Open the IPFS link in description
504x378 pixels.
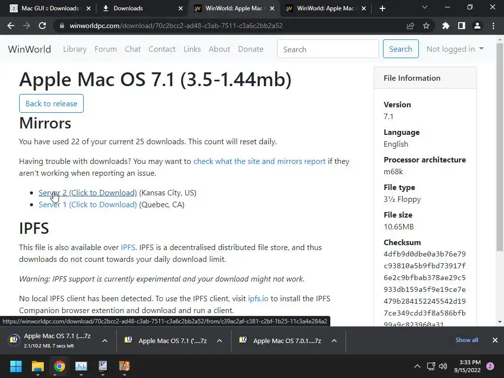click(x=128, y=247)
